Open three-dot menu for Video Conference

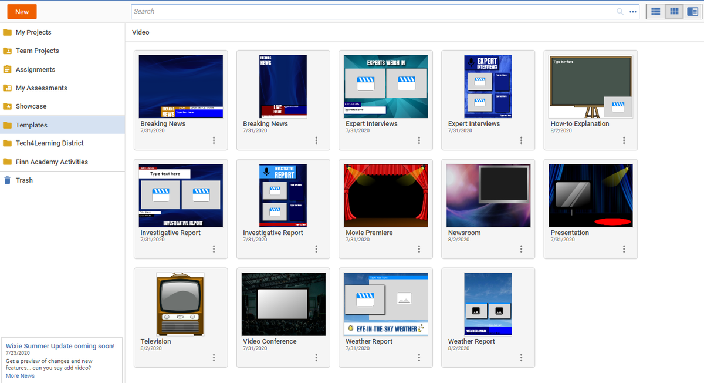pos(316,358)
